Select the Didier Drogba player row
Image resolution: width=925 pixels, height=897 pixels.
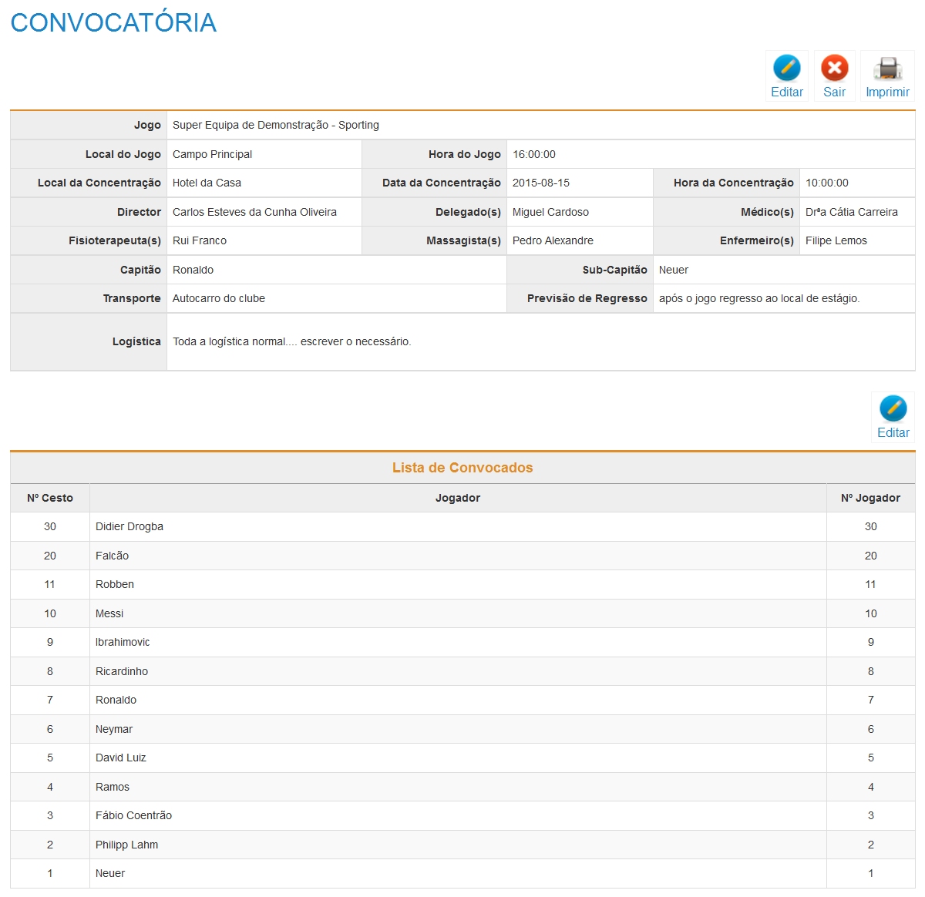coord(129,526)
